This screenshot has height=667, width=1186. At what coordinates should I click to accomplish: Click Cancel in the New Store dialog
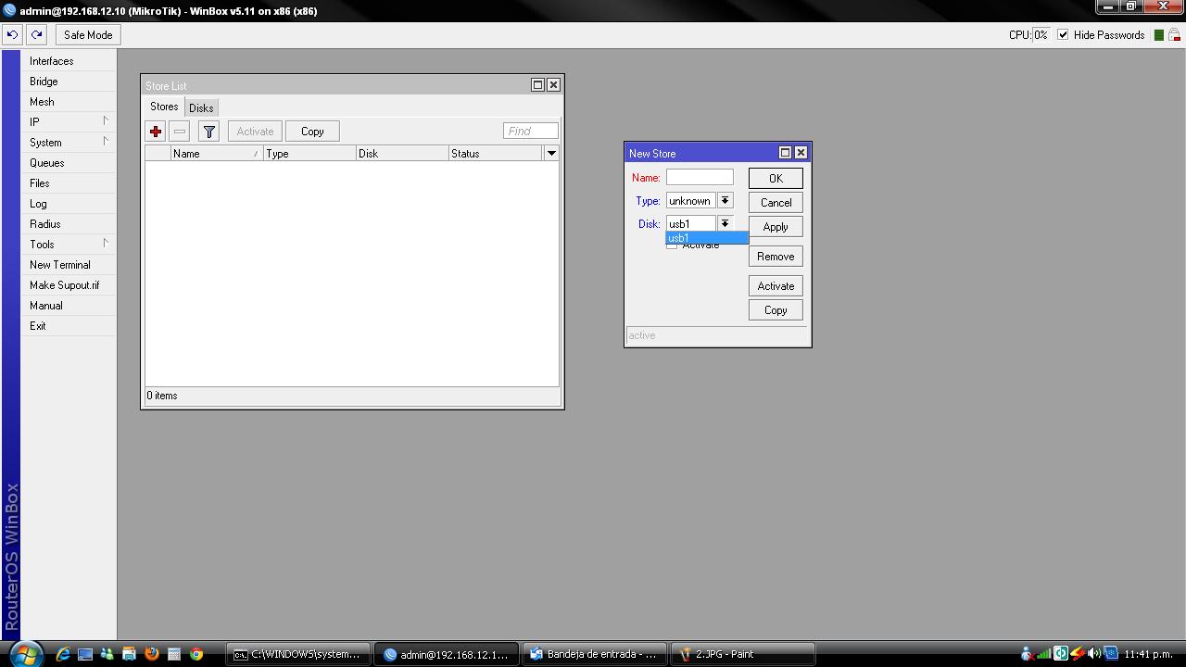(x=776, y=203)
